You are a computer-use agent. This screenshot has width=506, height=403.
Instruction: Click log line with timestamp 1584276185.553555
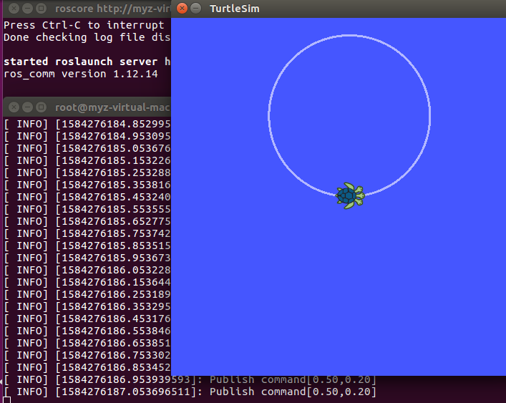pyautogui.click(x=87, y=210)
